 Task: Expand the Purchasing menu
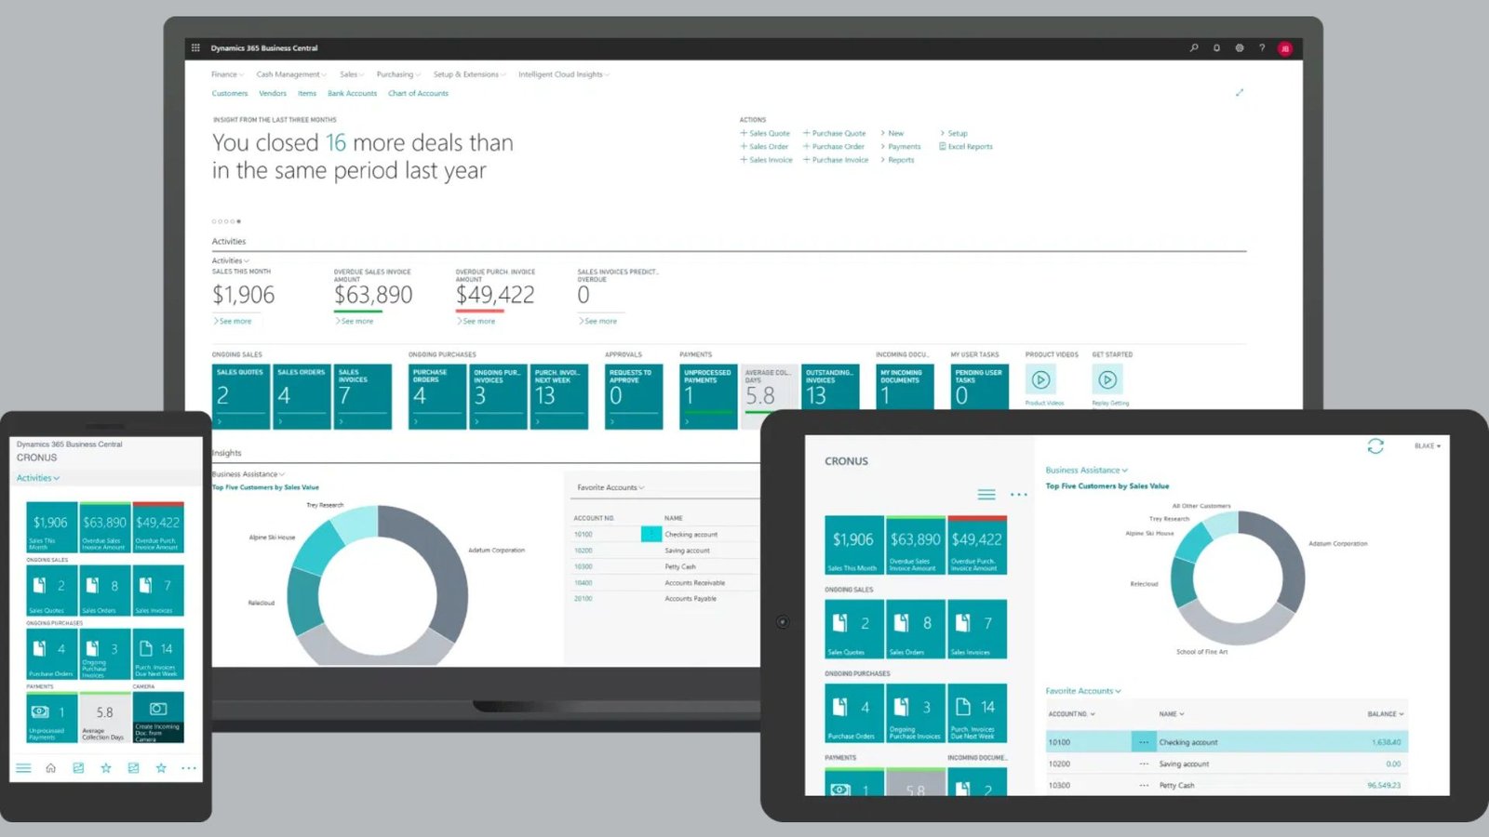click(398, 74)
